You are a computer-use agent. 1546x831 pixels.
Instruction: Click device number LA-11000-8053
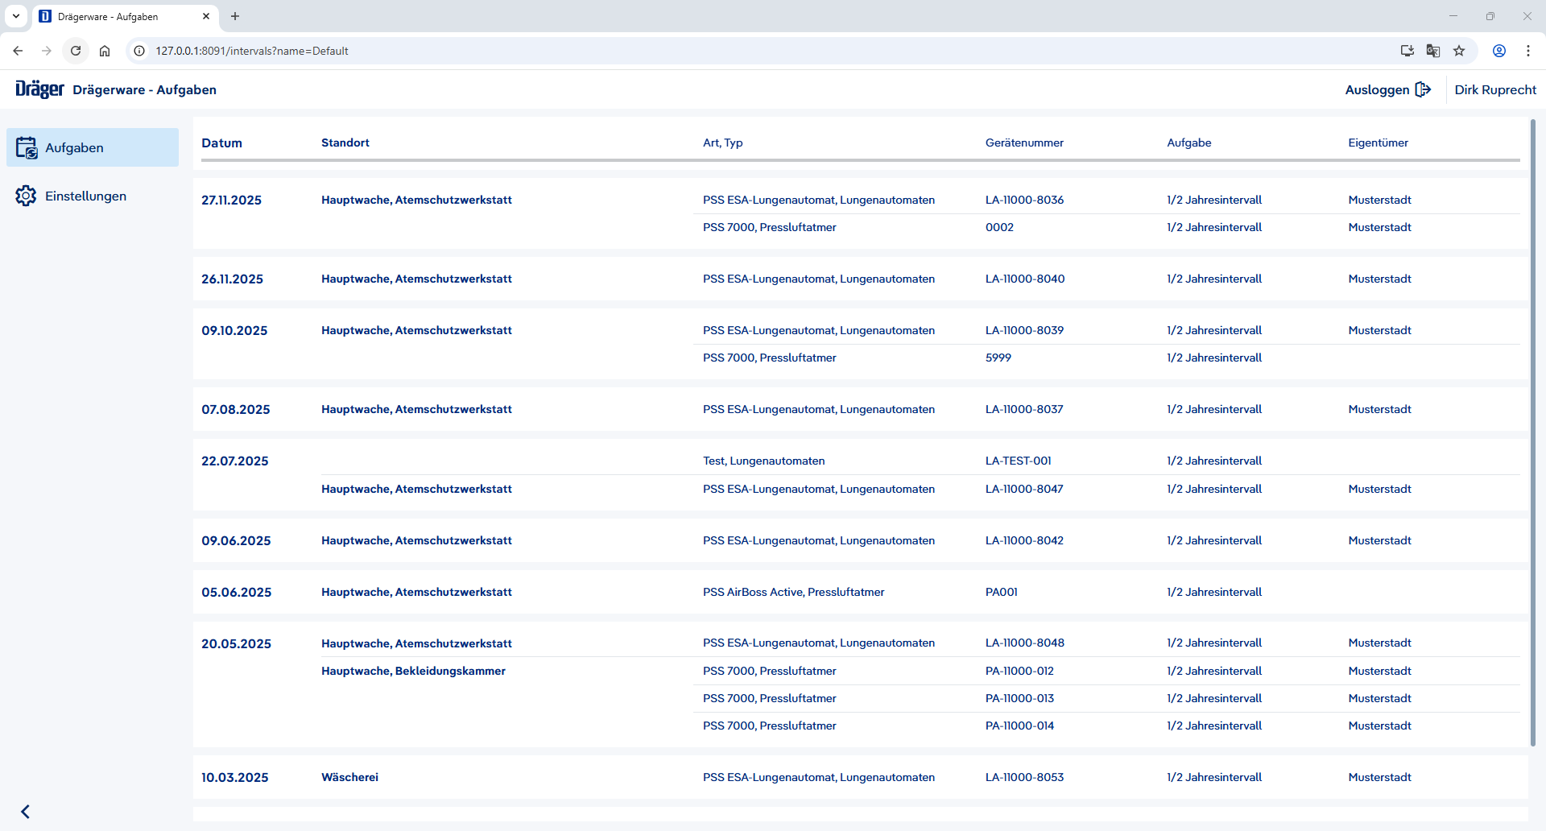point(1024,777)
